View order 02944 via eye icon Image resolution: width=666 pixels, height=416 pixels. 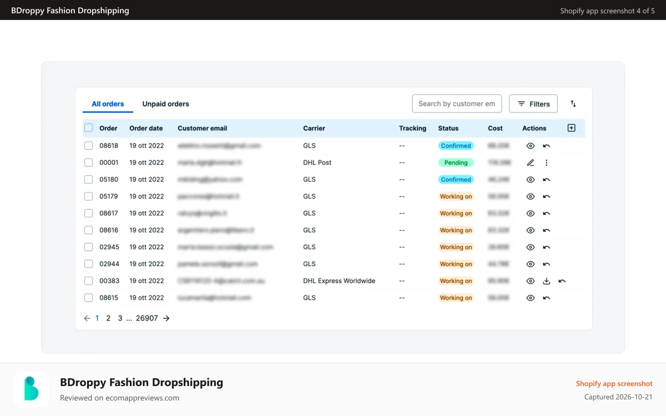click(531, 264)
